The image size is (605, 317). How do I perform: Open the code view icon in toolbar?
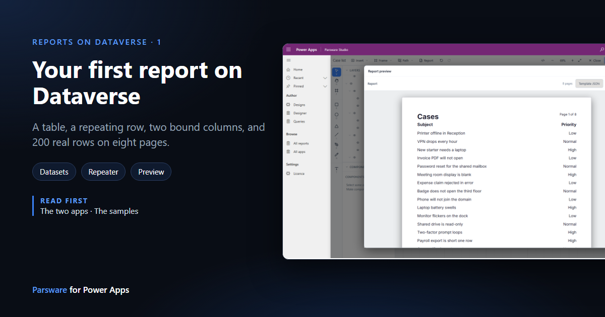543,60
